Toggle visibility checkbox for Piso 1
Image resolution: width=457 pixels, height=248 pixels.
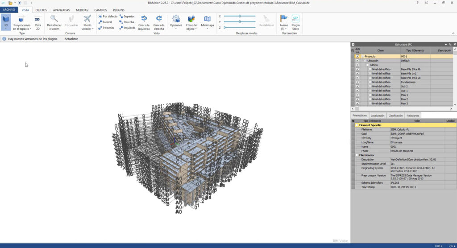point(357,95)
